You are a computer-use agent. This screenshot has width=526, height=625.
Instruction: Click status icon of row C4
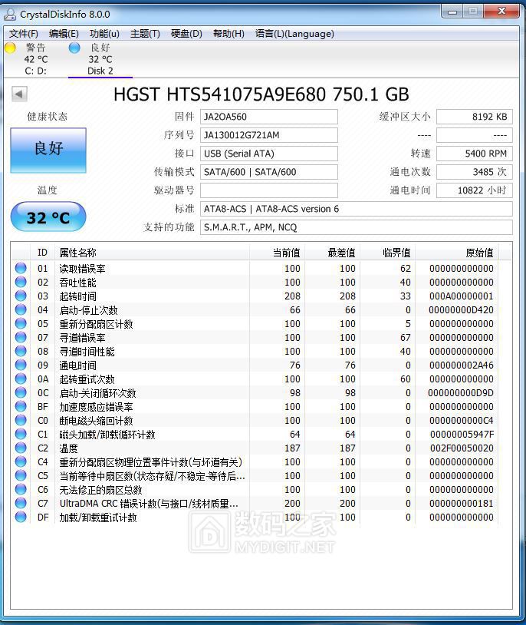(21, 461)
